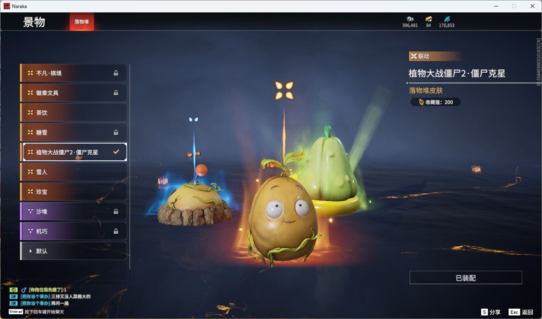Click the silver coin currency icon
The height and width of the screenshot is (319, 542).
click(x=410, y=19)
